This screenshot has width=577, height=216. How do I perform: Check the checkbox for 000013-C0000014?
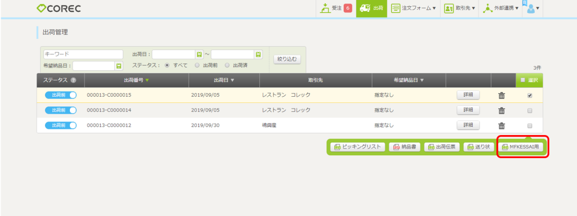coord(530,110)
